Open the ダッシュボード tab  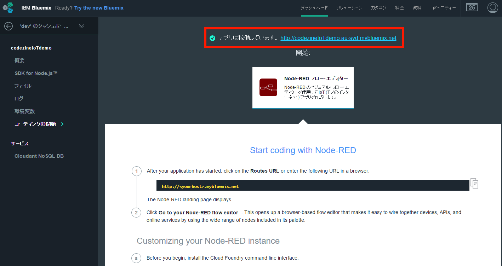click(x=314, y=8)
